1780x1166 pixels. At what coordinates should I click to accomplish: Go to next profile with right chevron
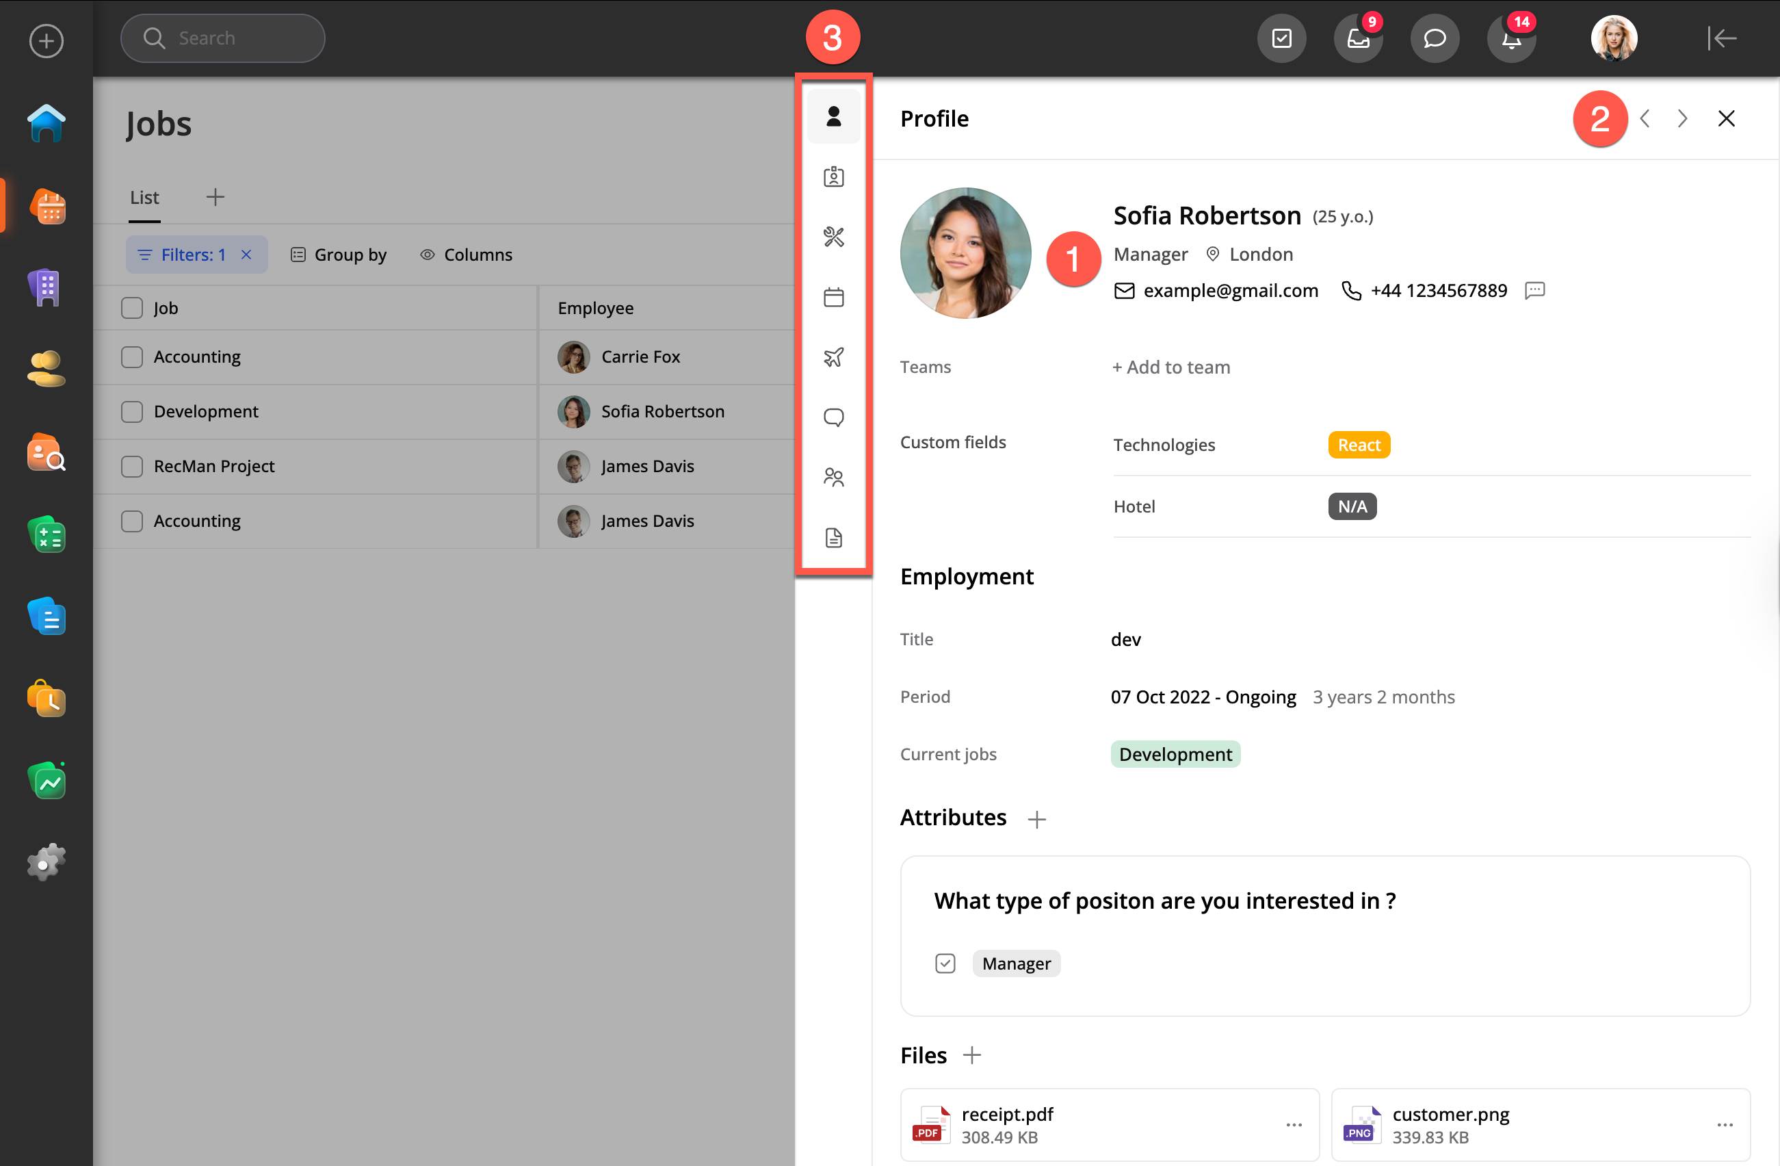[1682, 119]
